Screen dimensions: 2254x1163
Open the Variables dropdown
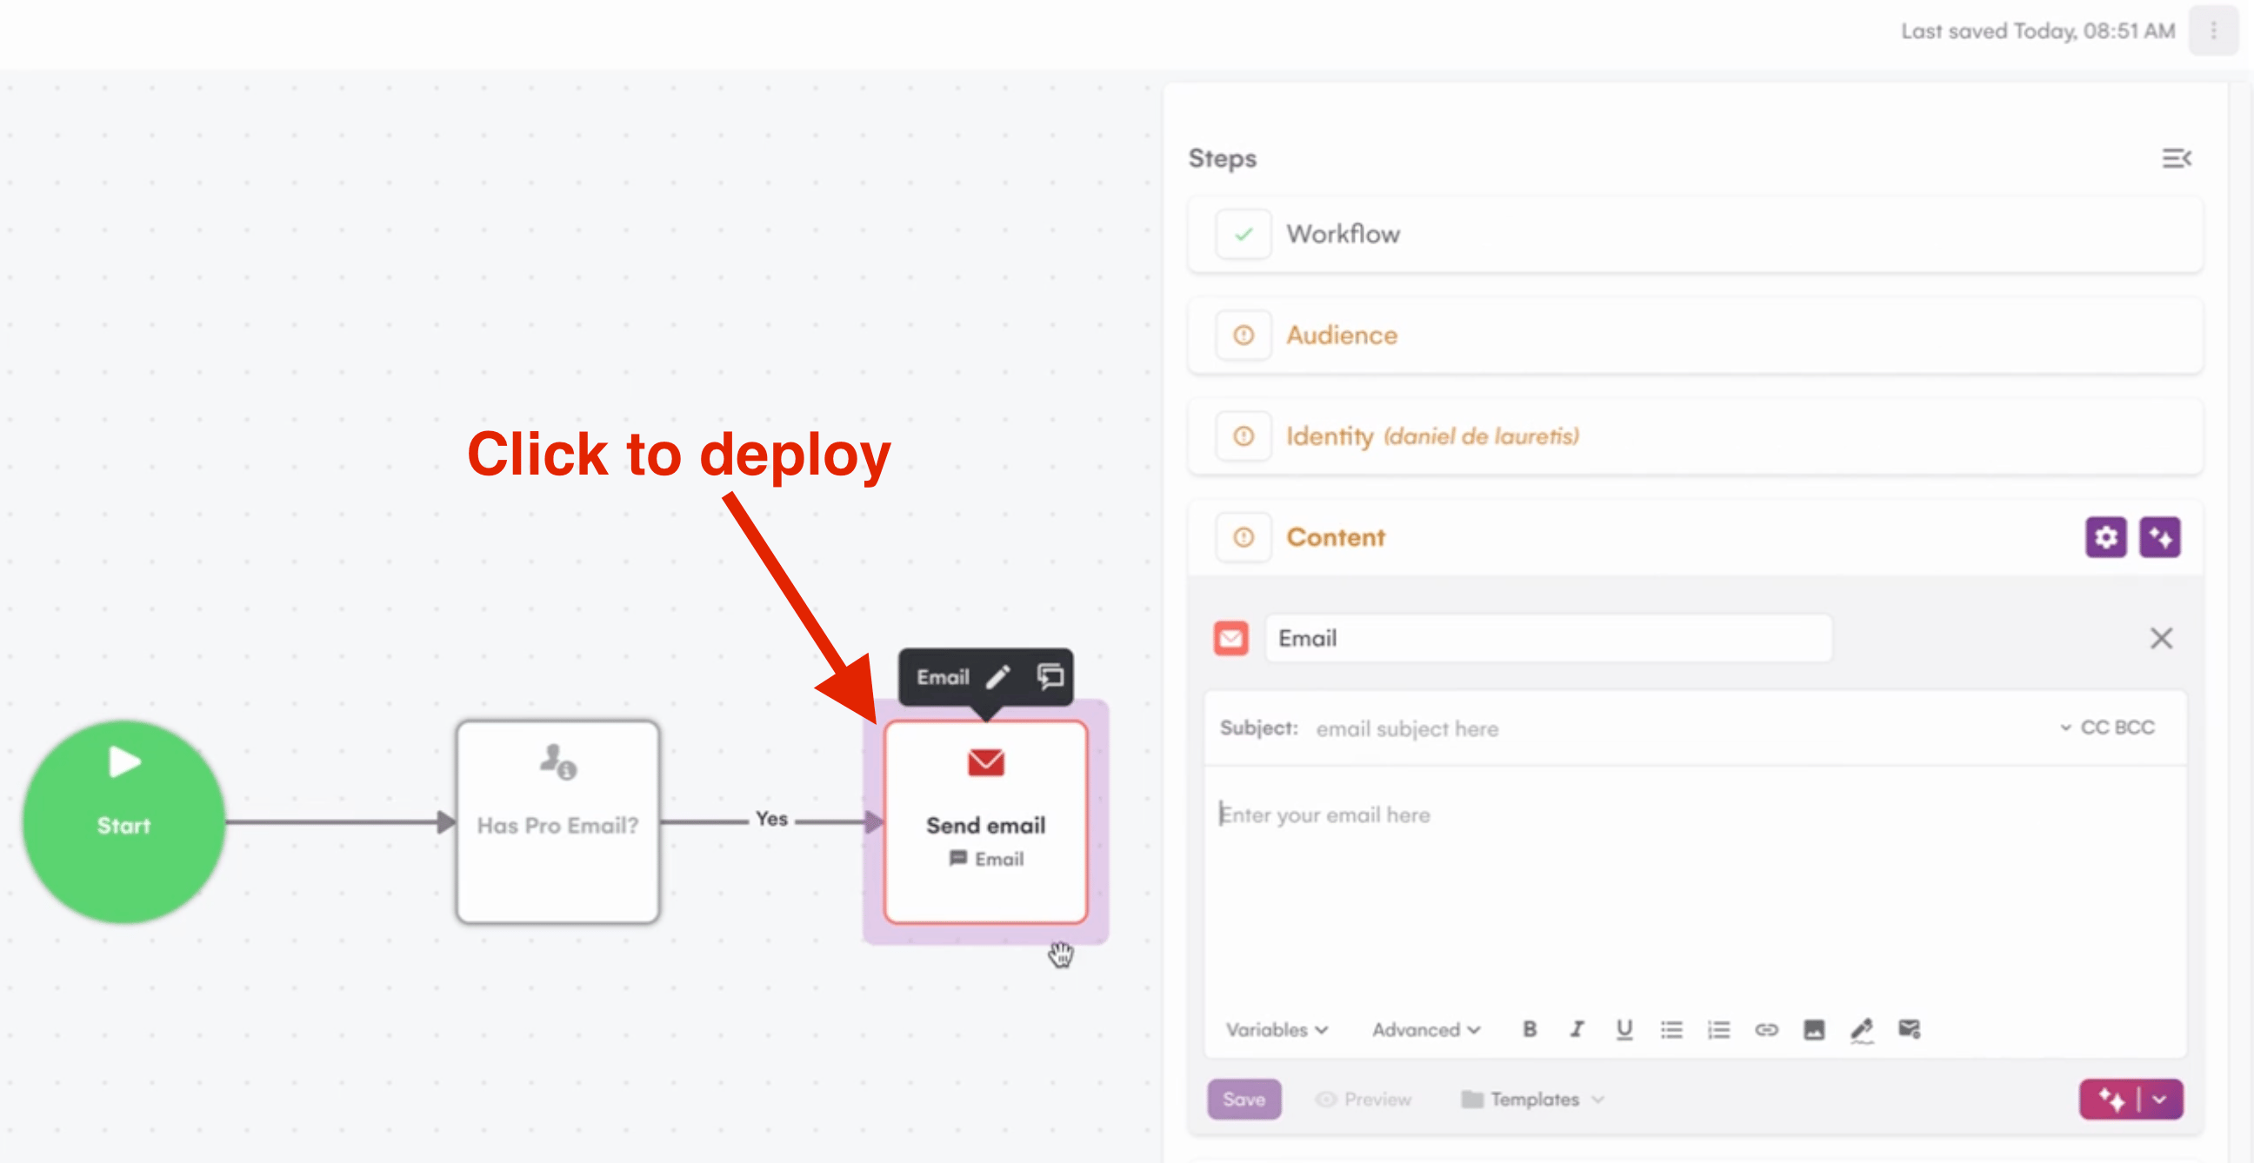(1277, 1029)
